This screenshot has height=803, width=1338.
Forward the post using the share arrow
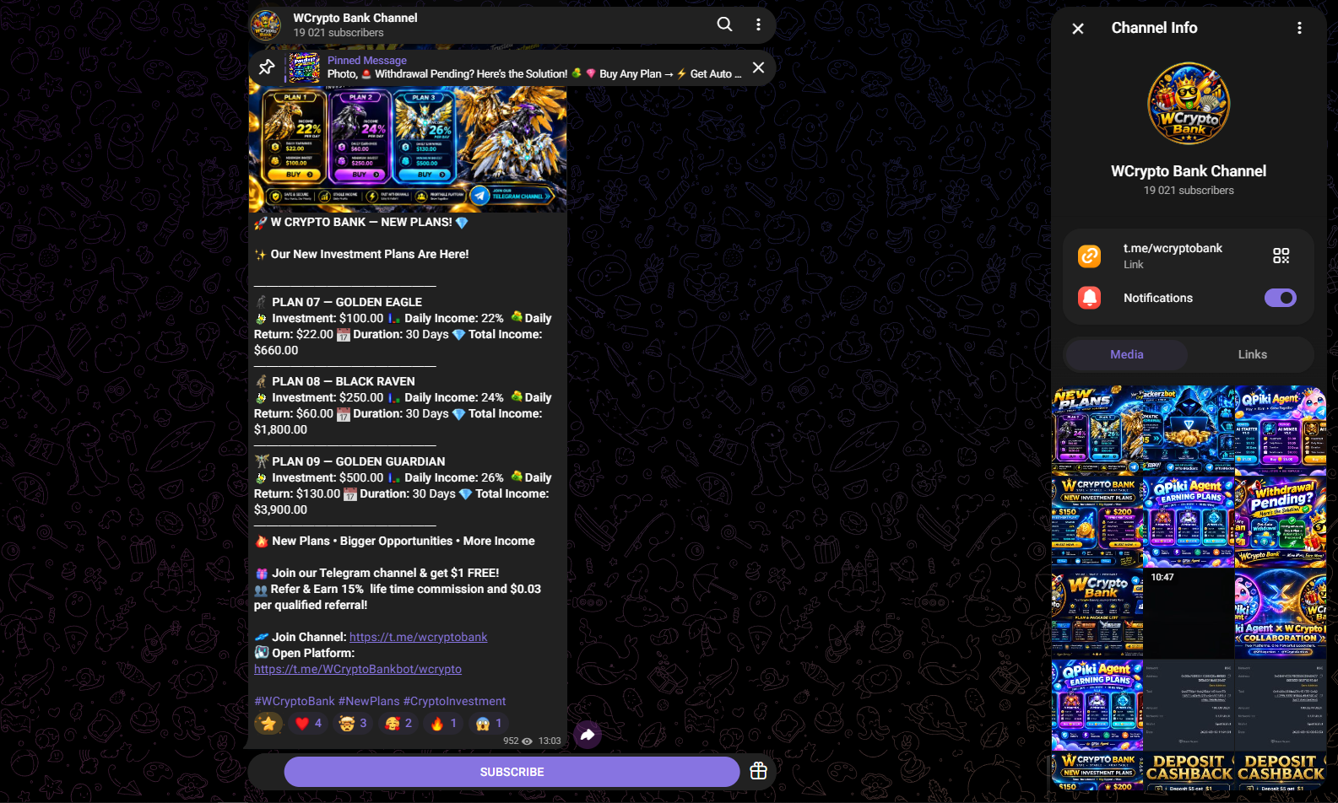click(588, 735)
